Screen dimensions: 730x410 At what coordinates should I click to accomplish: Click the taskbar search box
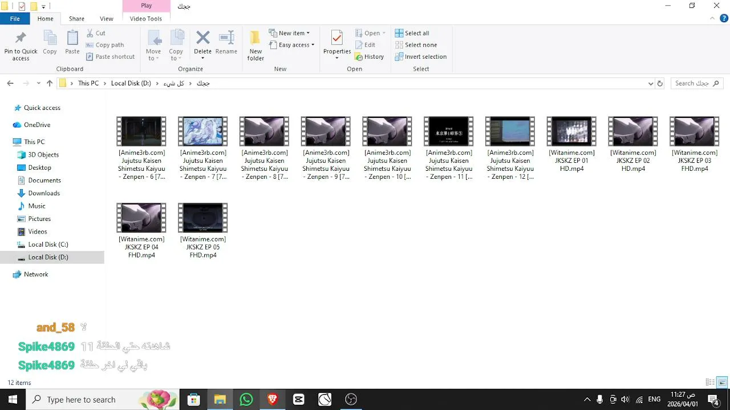click(103, 400)
